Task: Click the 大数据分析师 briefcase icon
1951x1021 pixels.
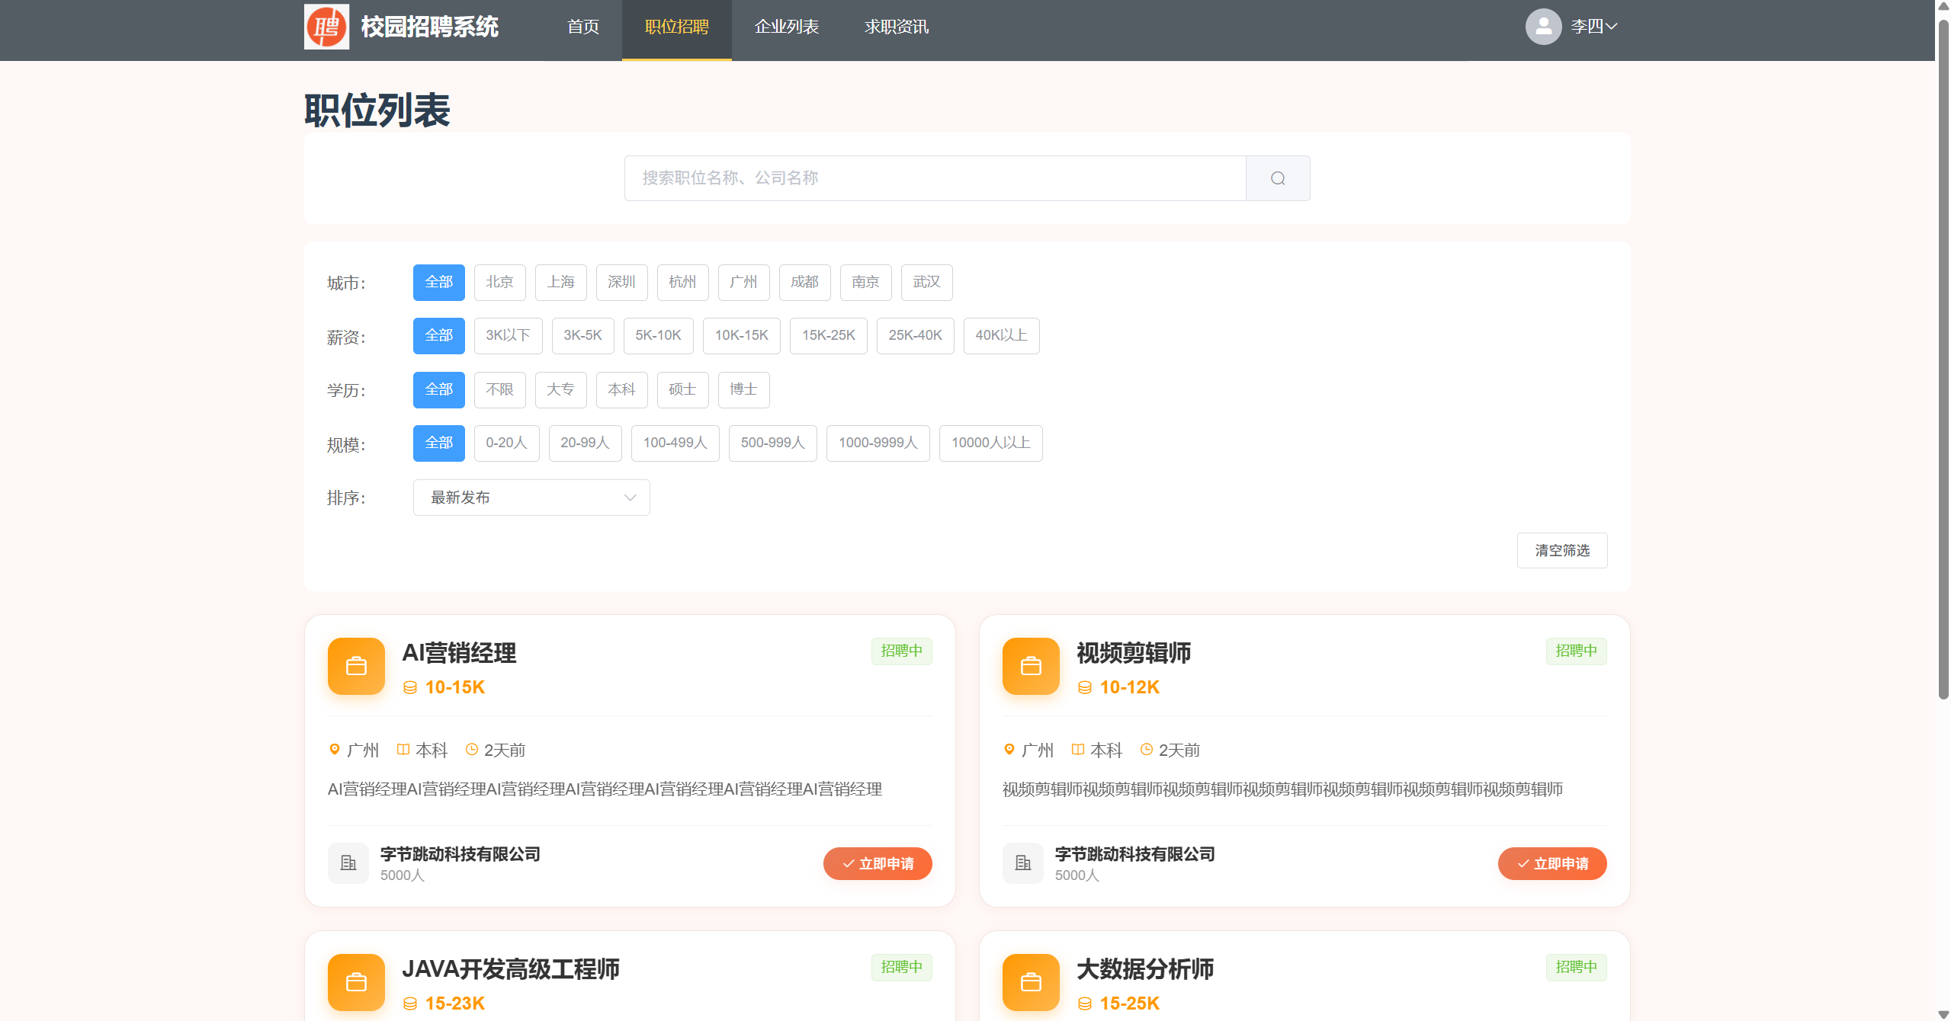Action: [x=1031, y=982]
